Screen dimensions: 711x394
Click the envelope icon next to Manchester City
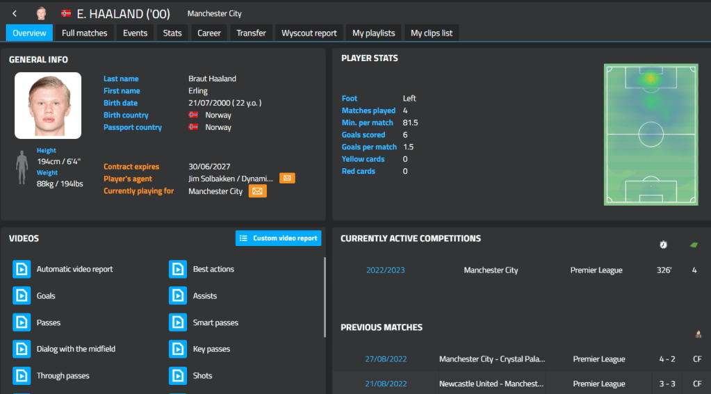[x=257, y=191]
